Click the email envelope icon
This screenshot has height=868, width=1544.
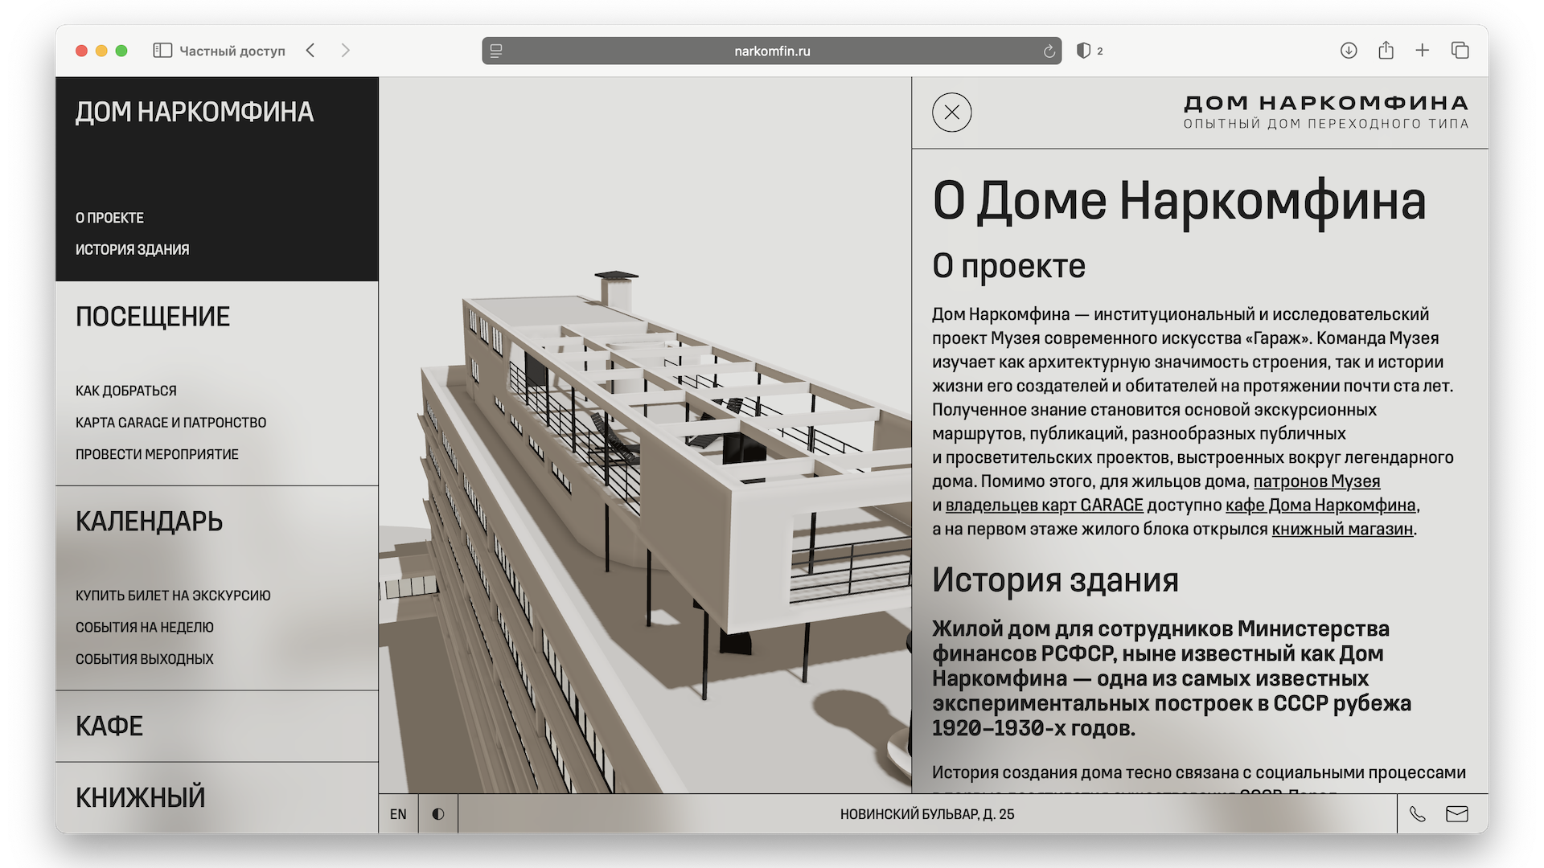click(1456, 814)
